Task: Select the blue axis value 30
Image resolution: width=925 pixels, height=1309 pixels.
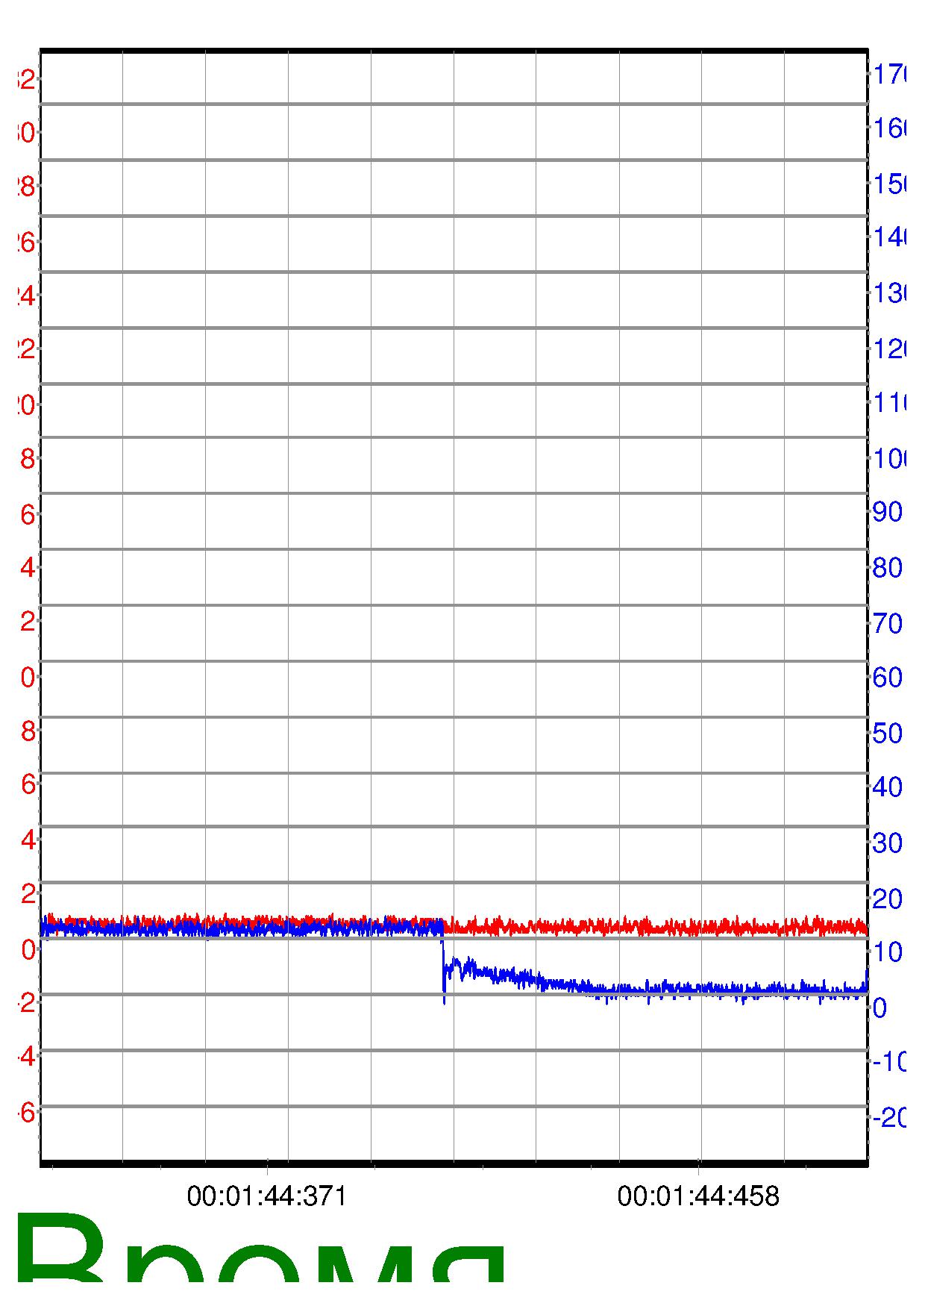Action: point(888,843)
